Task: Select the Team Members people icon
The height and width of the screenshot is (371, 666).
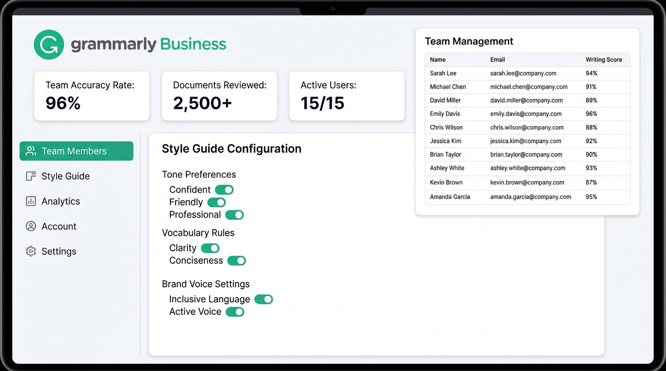Action: coord(30,151)
